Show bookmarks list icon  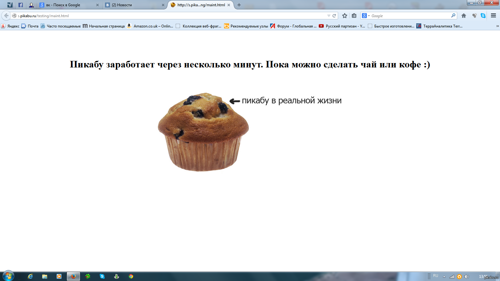click(x=354, y=16)
